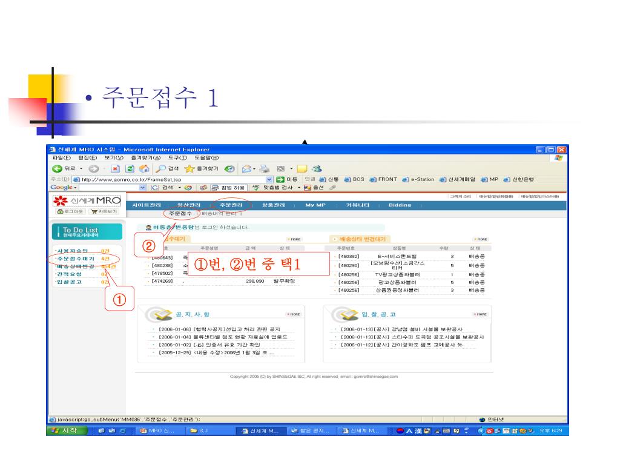This screenshot has height=465, width=620.
Task: Click the 맞춤법 검사 spell check button
Action: [x=273, y=188]
